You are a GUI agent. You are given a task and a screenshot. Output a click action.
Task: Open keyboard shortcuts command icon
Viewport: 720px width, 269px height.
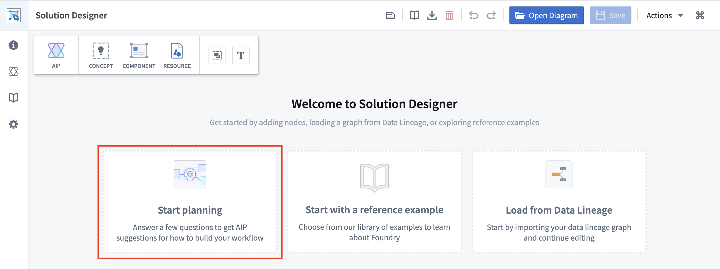coord(700,15)
